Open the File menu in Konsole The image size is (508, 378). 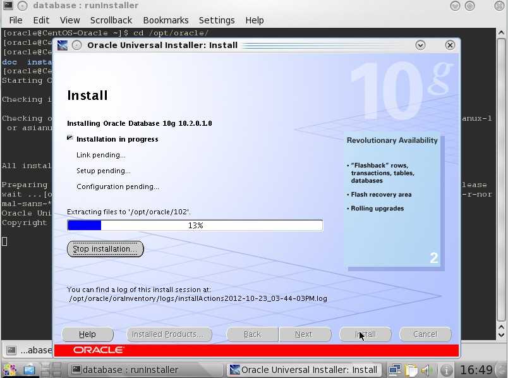[16, 20]
